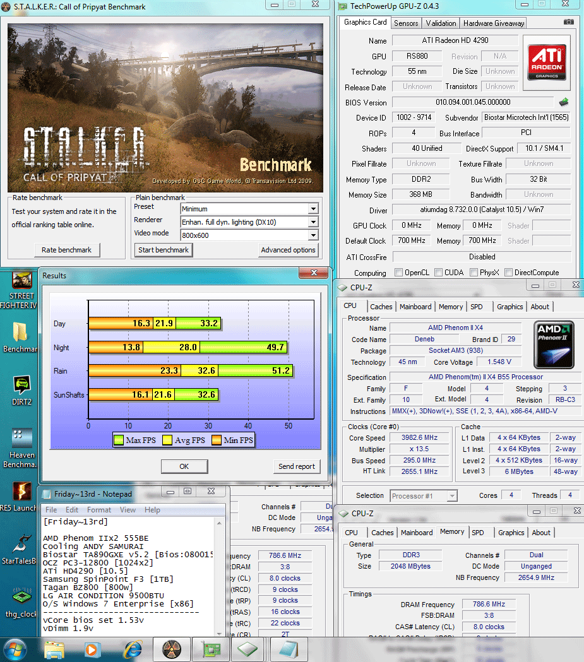The width and height of the screenshot is (584, 662).
Task: Click Send report button
Action: click(x=297, y=466)
